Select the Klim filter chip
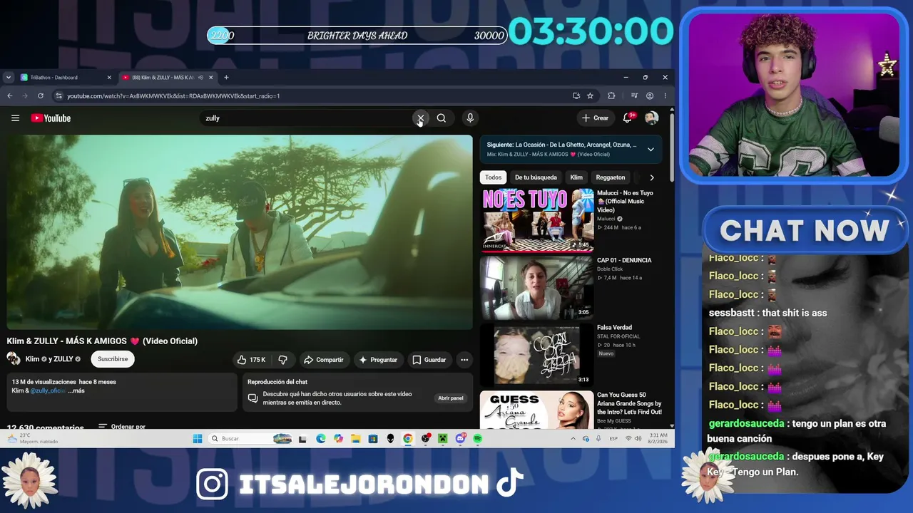 576,177
